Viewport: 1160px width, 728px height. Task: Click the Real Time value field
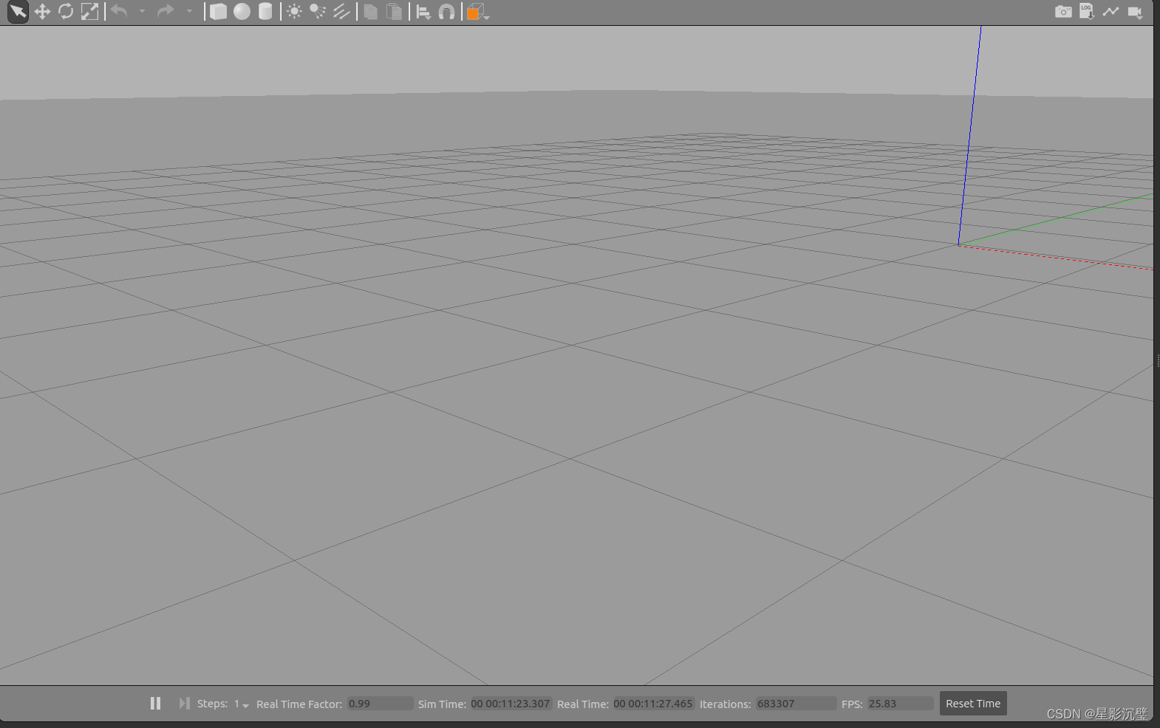[653, 704]
